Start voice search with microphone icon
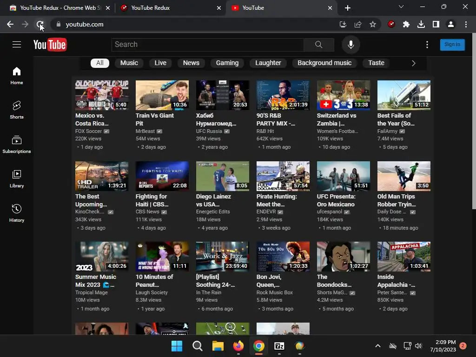The width and height of the screenshot is (476, 357). coord(350,45)
